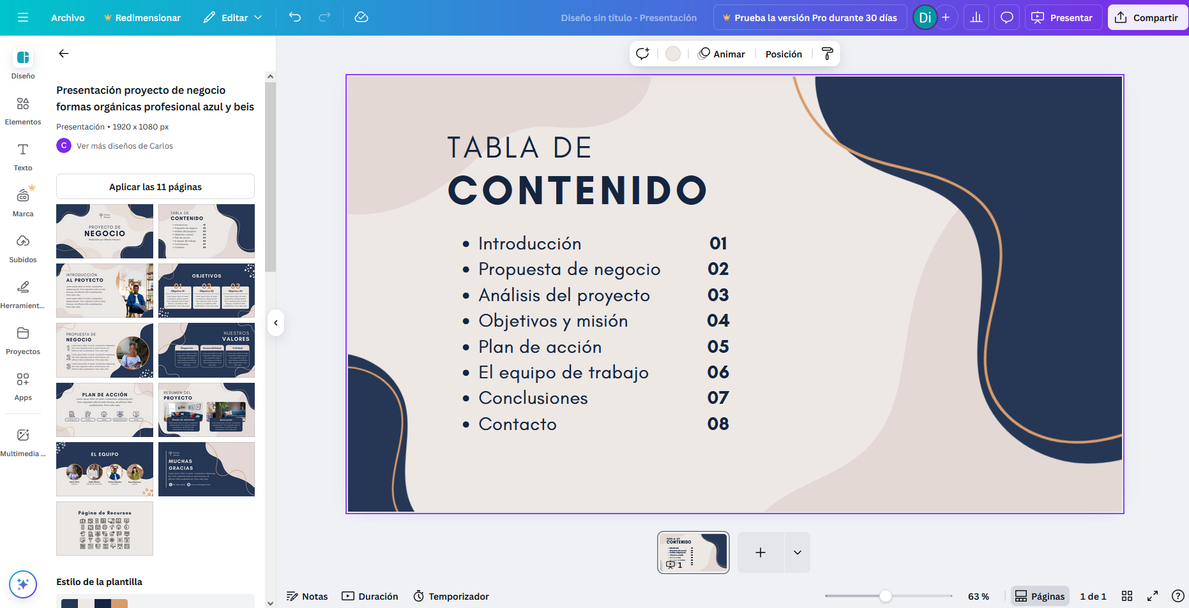Open the add page options chevron
Image resolution: width=1189 pixels, height=608 pixels.
[797, 552]
